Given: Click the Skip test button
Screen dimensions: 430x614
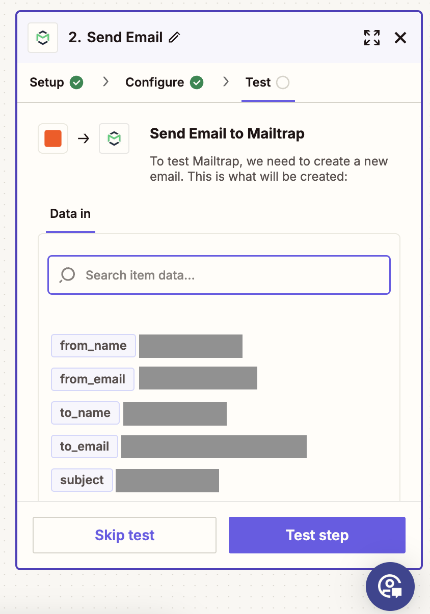Looking at the screenshot, I should coord(125,535).
